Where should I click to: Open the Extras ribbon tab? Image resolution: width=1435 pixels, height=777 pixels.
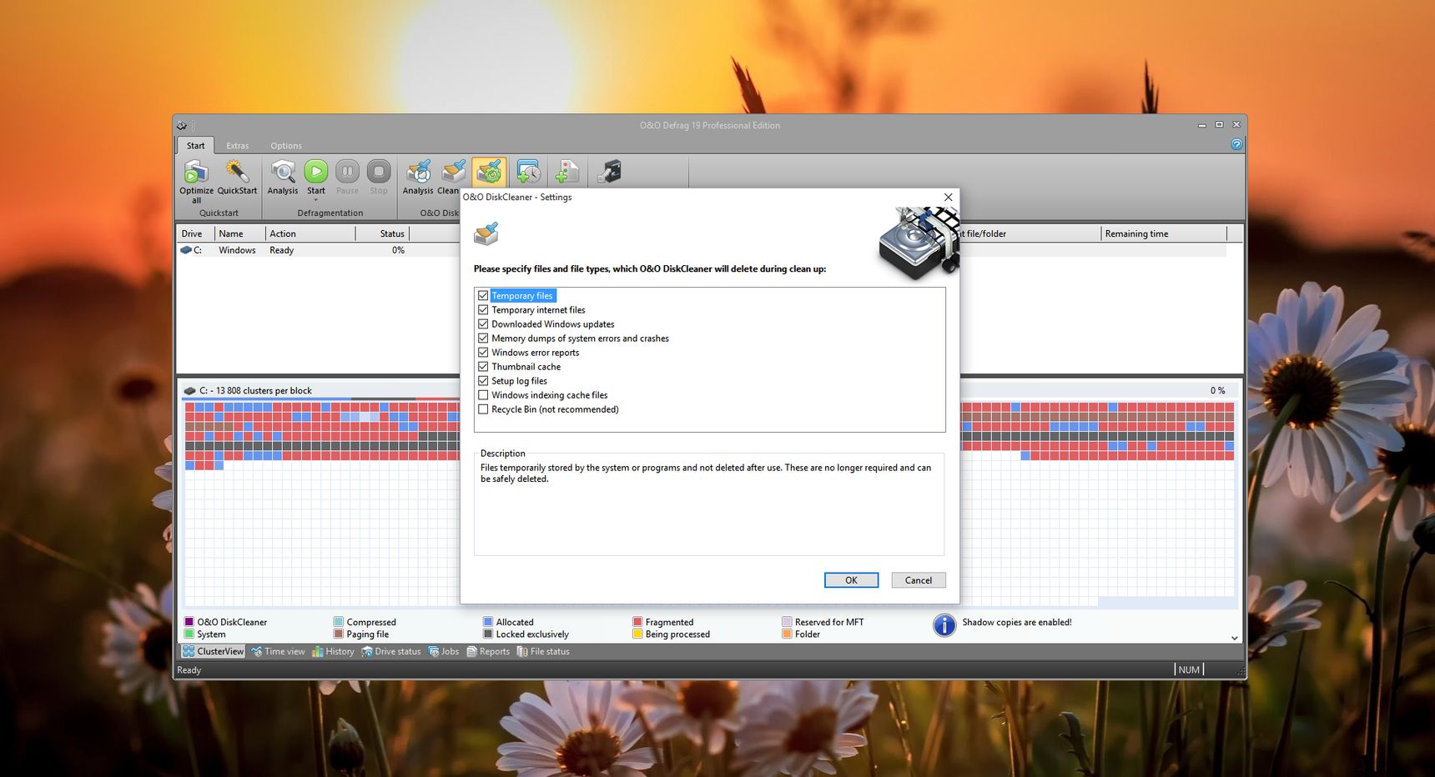(238, 145)
